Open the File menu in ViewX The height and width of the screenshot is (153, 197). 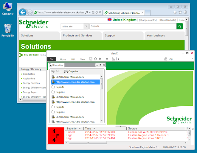click(x=51, y=59)
